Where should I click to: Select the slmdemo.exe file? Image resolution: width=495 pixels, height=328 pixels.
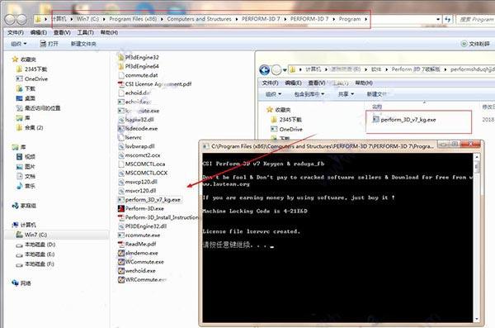(138, 253)
